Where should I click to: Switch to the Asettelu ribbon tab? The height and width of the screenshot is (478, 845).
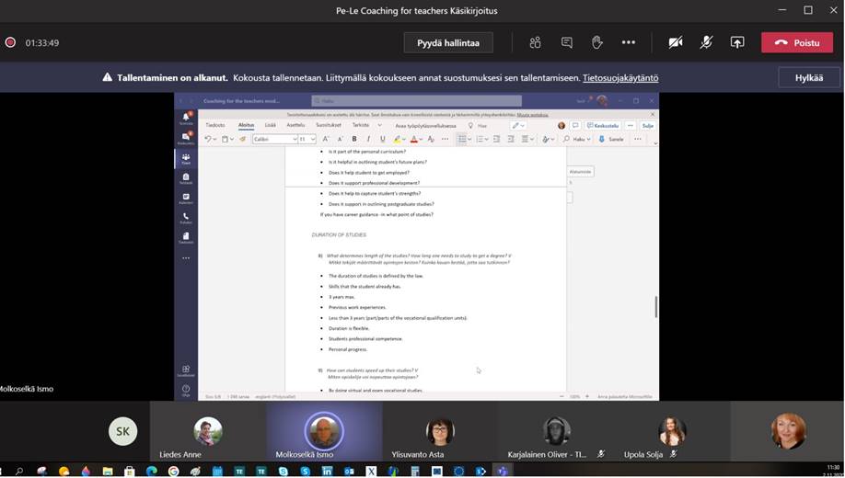tap(295, 125)
